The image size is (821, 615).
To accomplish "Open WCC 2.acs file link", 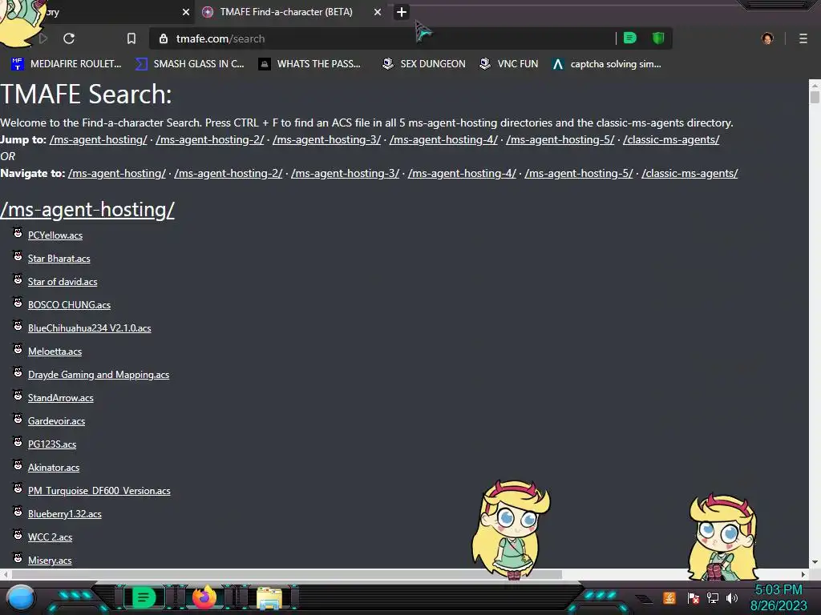I will 50,537.
